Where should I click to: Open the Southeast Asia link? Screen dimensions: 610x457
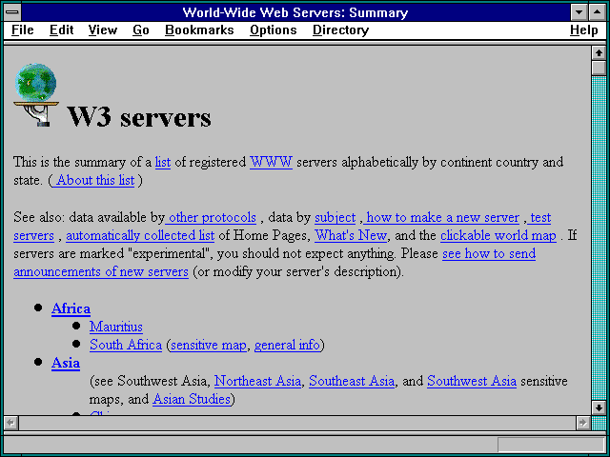[x=352, y=381]
